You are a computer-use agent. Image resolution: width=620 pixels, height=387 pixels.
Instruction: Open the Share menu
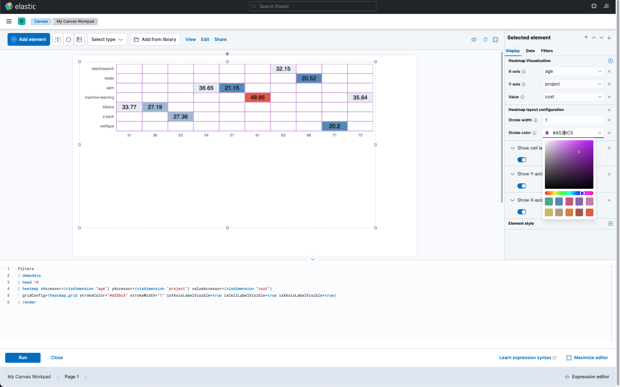[221, 39]
